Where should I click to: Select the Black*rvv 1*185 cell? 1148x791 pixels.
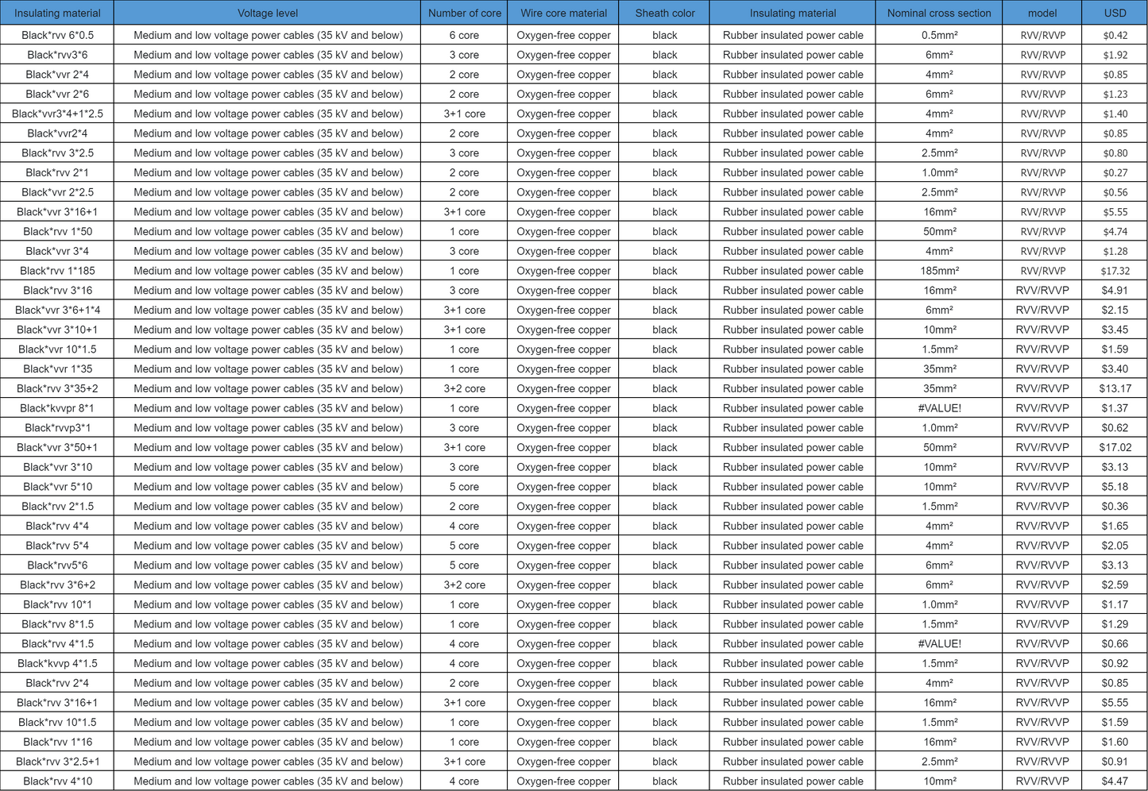coord(57,271)
